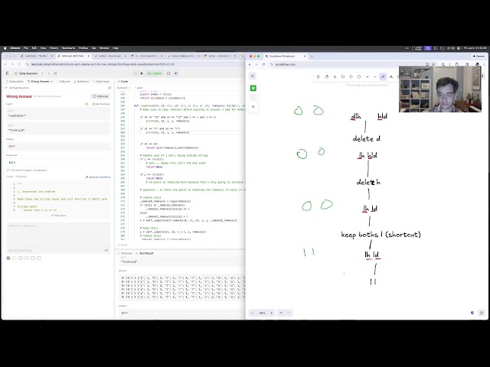Click the Analyze Complexity link
Viewport: 490px width, 367px height.
pos(100,177)
